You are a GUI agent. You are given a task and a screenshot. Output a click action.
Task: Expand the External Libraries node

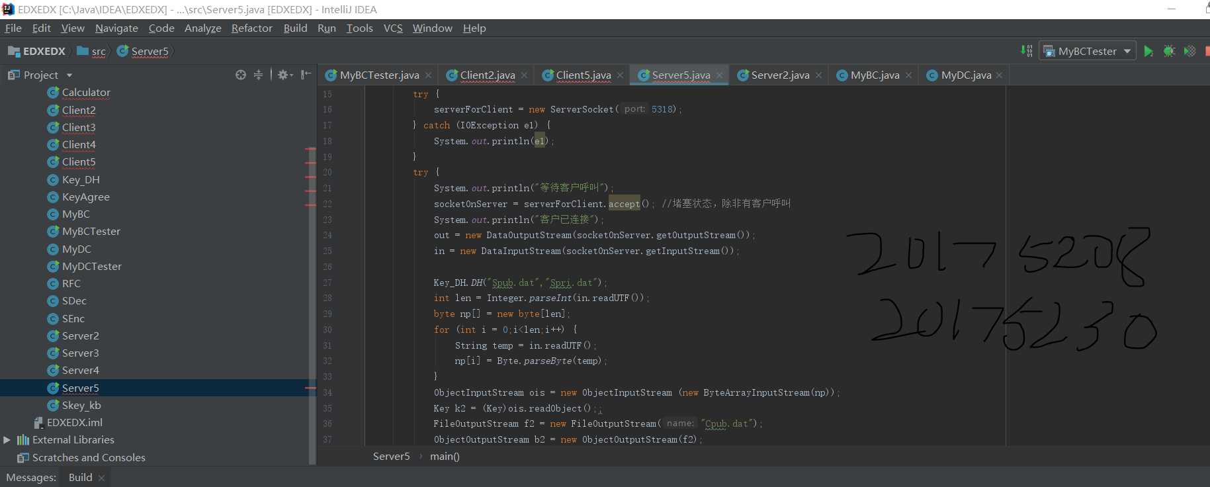[x=7, y=440]
